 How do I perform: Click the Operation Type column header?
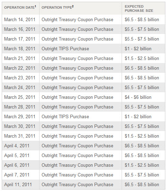[x=58, y=7]
